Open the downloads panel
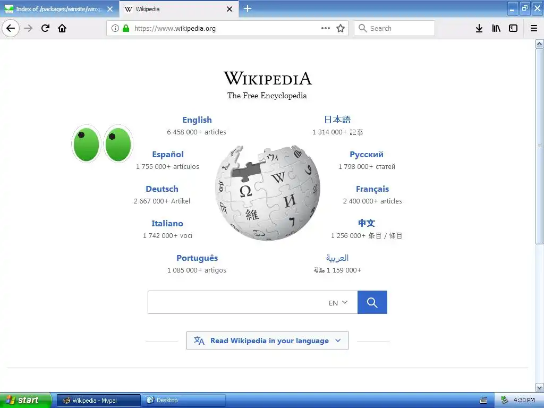The image size is (544, 408). [479, 28]
